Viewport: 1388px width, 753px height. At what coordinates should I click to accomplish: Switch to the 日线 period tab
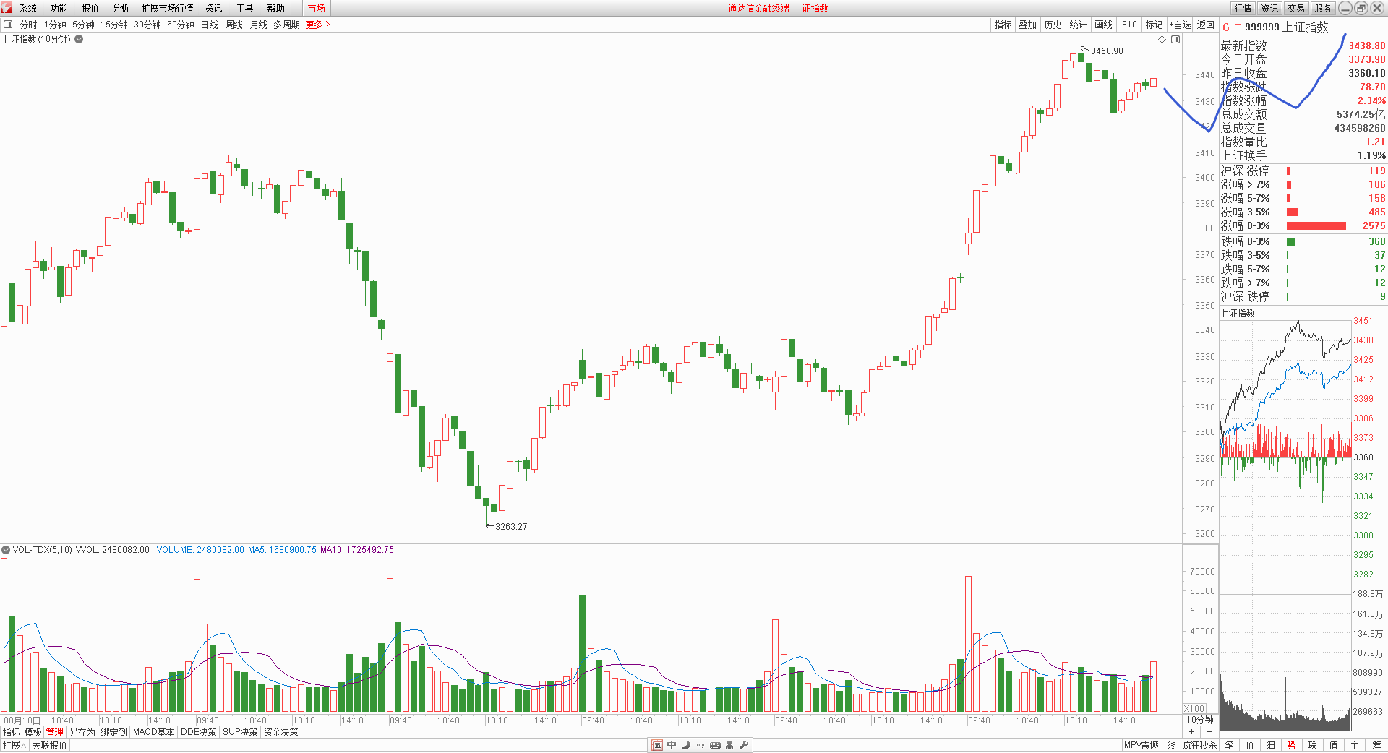coord(209,25)
